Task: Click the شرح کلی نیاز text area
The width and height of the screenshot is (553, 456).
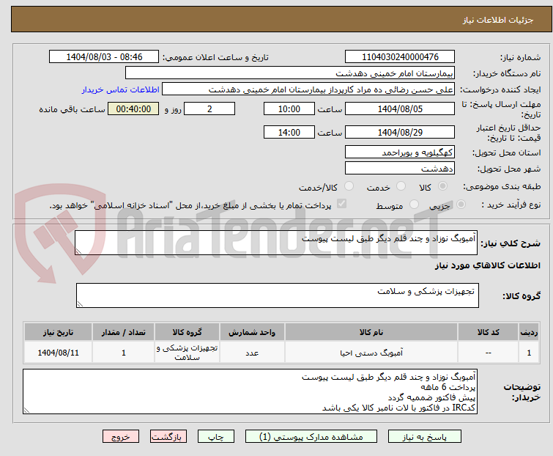Action: pyautogui.click(x=276, y=243)
